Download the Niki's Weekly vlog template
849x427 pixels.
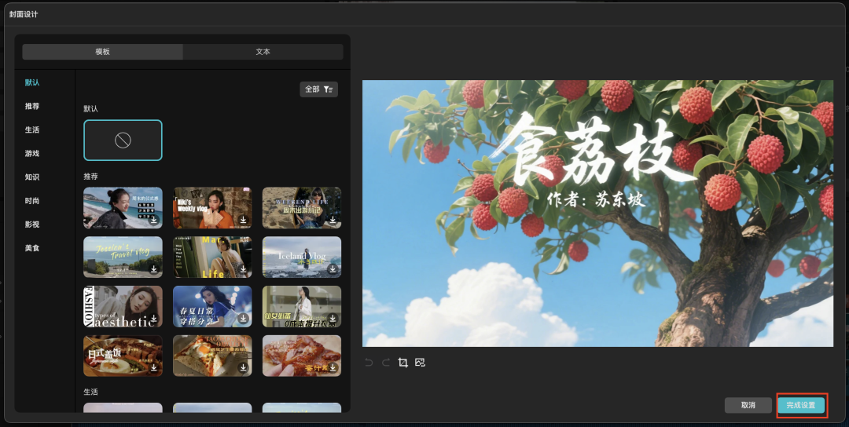pyautogui.click(x=243, y=220)
